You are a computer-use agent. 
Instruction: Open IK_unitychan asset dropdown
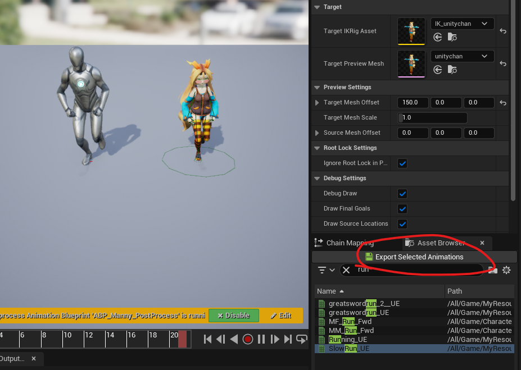tap(462, 24)
